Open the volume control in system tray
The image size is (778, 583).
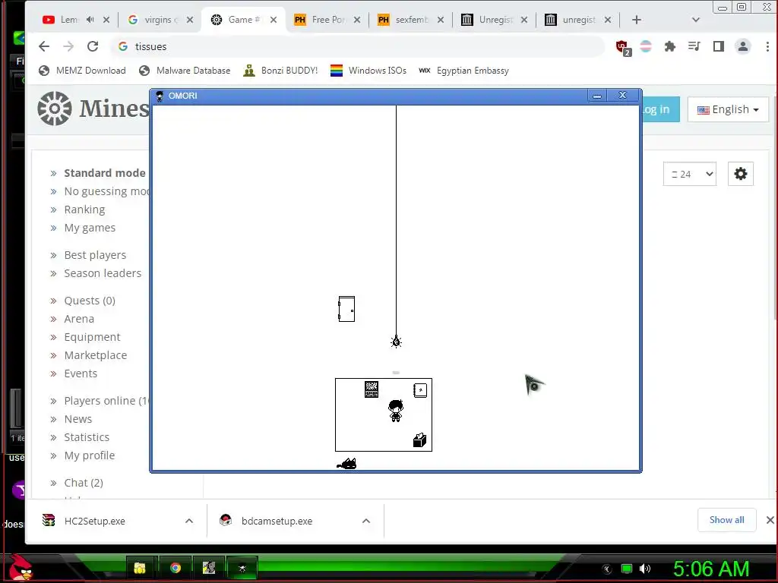click(x=645, y=569)
